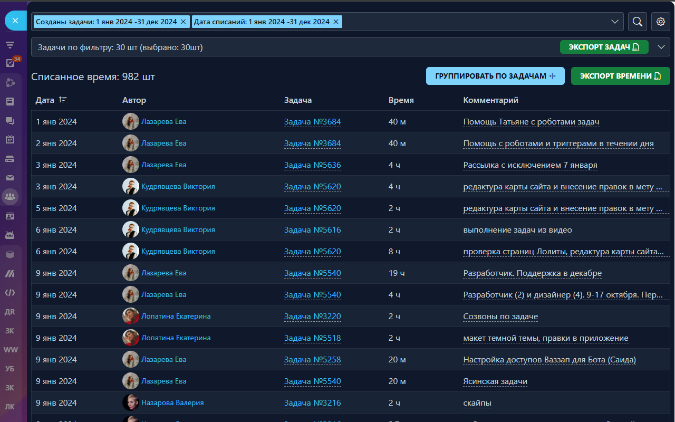Screen dimensions: 675x422
Task: Open tasks checklist icon with 34 badge
Action: tap(10, 63)
